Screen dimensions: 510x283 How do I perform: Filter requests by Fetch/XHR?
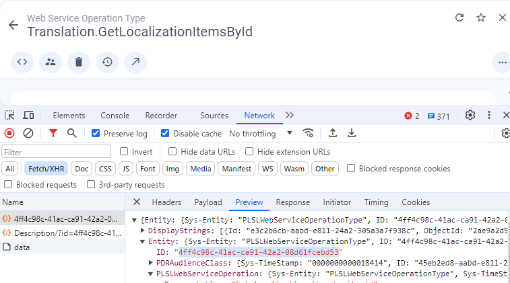click(x=46, y=169)
